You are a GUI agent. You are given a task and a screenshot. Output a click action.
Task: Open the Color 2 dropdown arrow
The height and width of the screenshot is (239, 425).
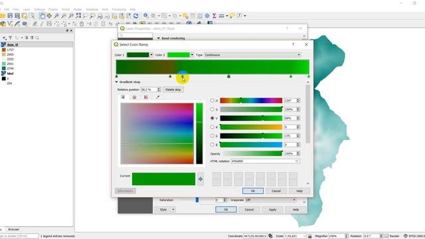point(192,55)
